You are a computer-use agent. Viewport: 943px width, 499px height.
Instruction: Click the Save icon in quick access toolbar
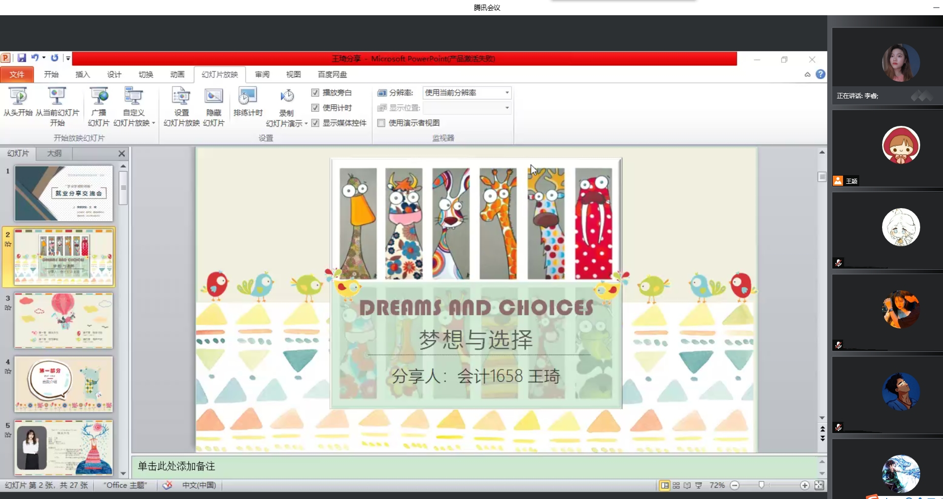pos(22,58)
